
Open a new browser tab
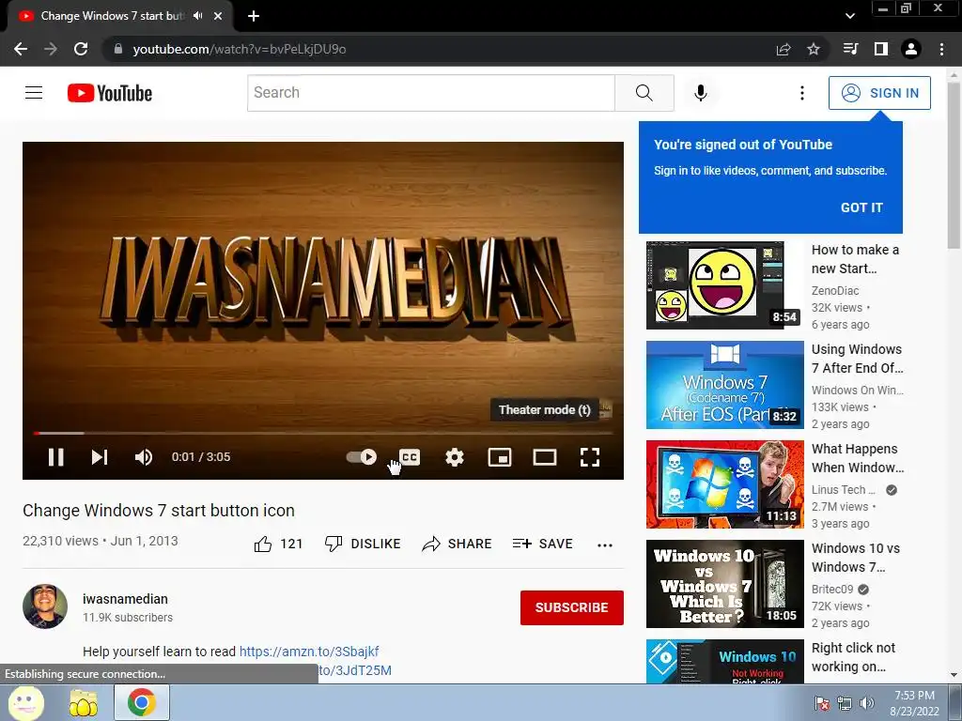254,16
